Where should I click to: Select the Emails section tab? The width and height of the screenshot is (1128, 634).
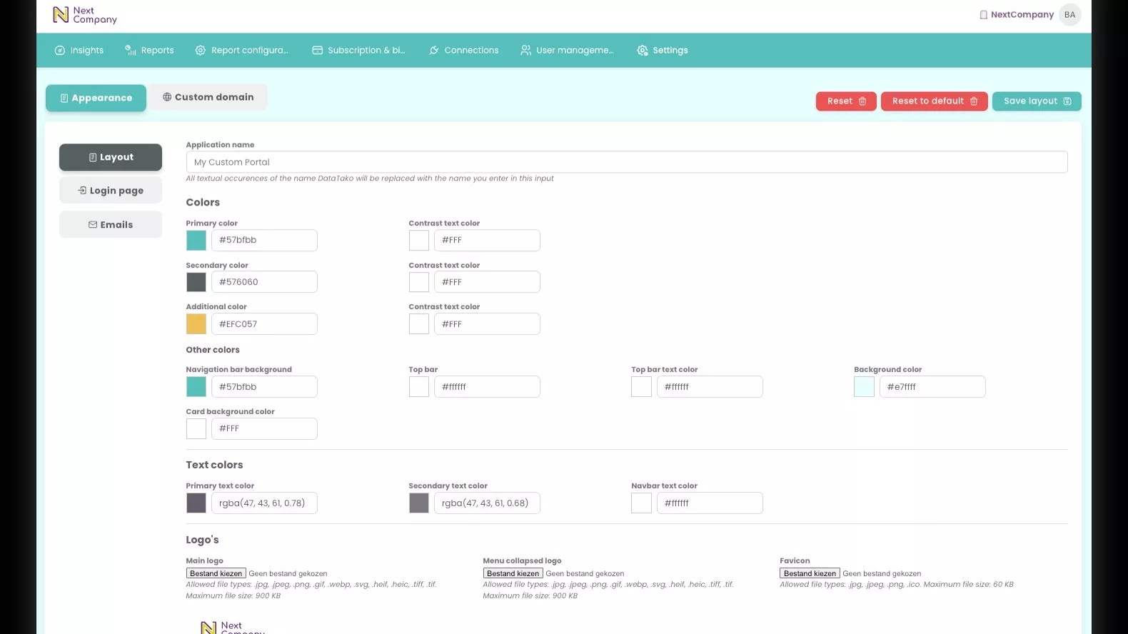pyautogui.click(x=111, y=225)
